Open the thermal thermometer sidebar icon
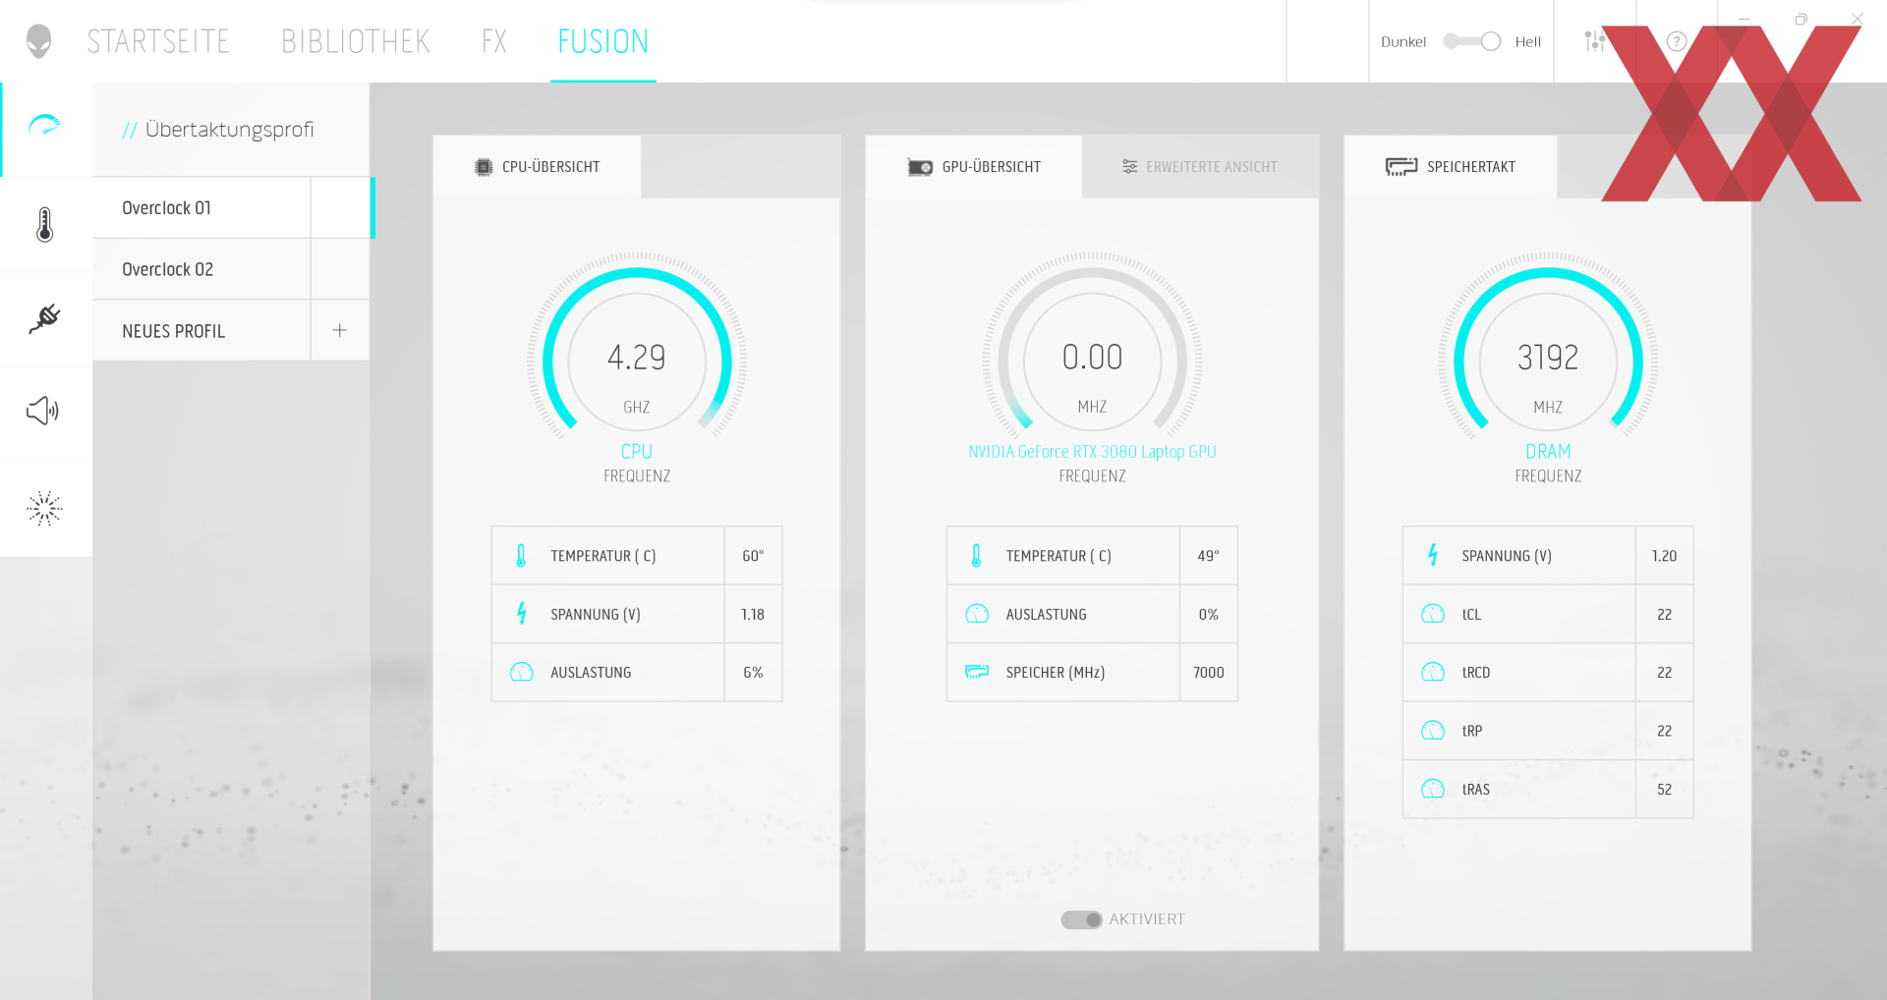Image resolution: width=1887 pixels, height=1000 pixels. (44, 225)
